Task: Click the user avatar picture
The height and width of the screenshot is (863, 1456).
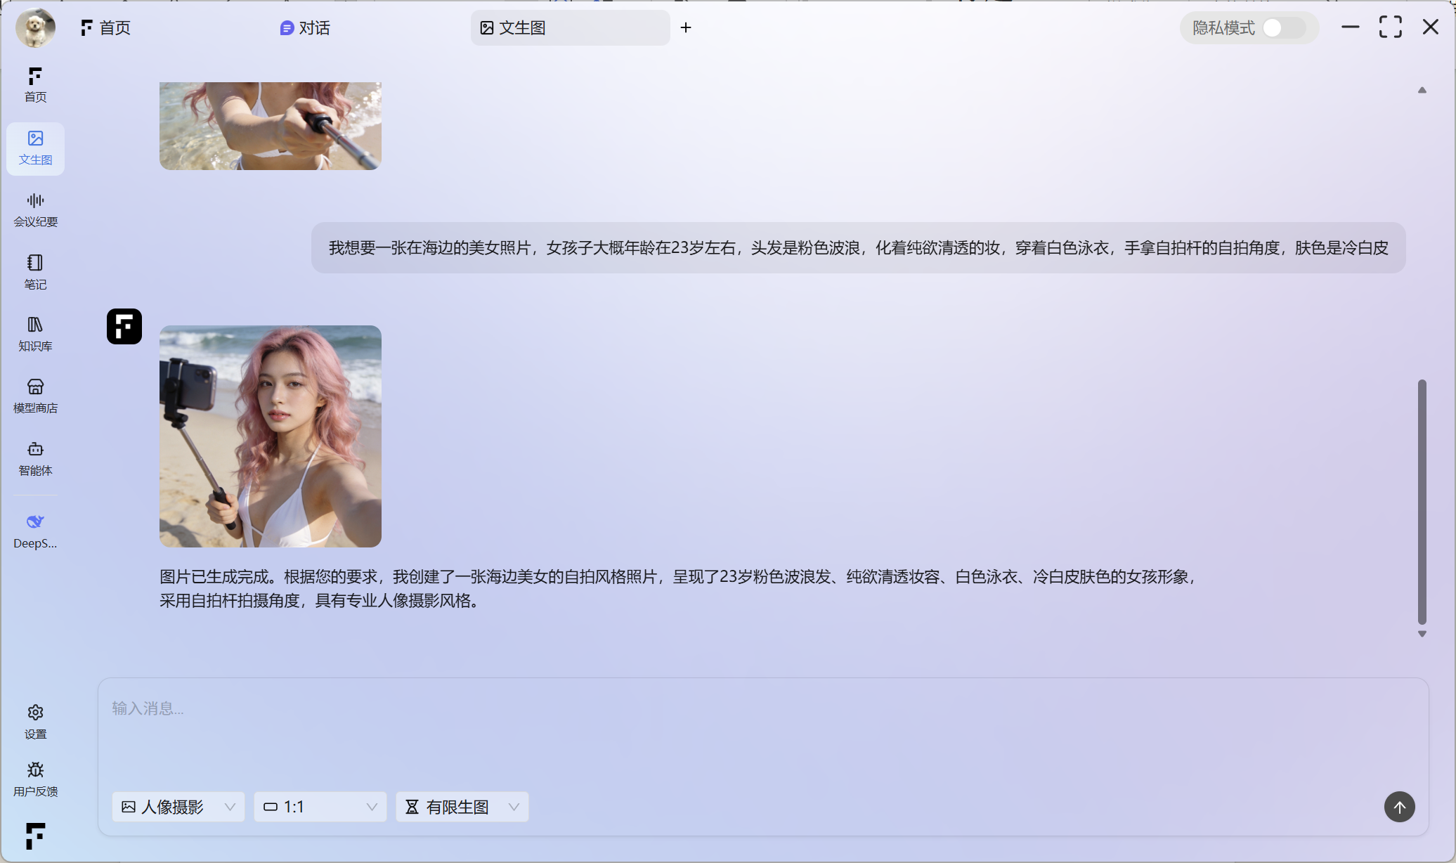Action: point(35,28)
